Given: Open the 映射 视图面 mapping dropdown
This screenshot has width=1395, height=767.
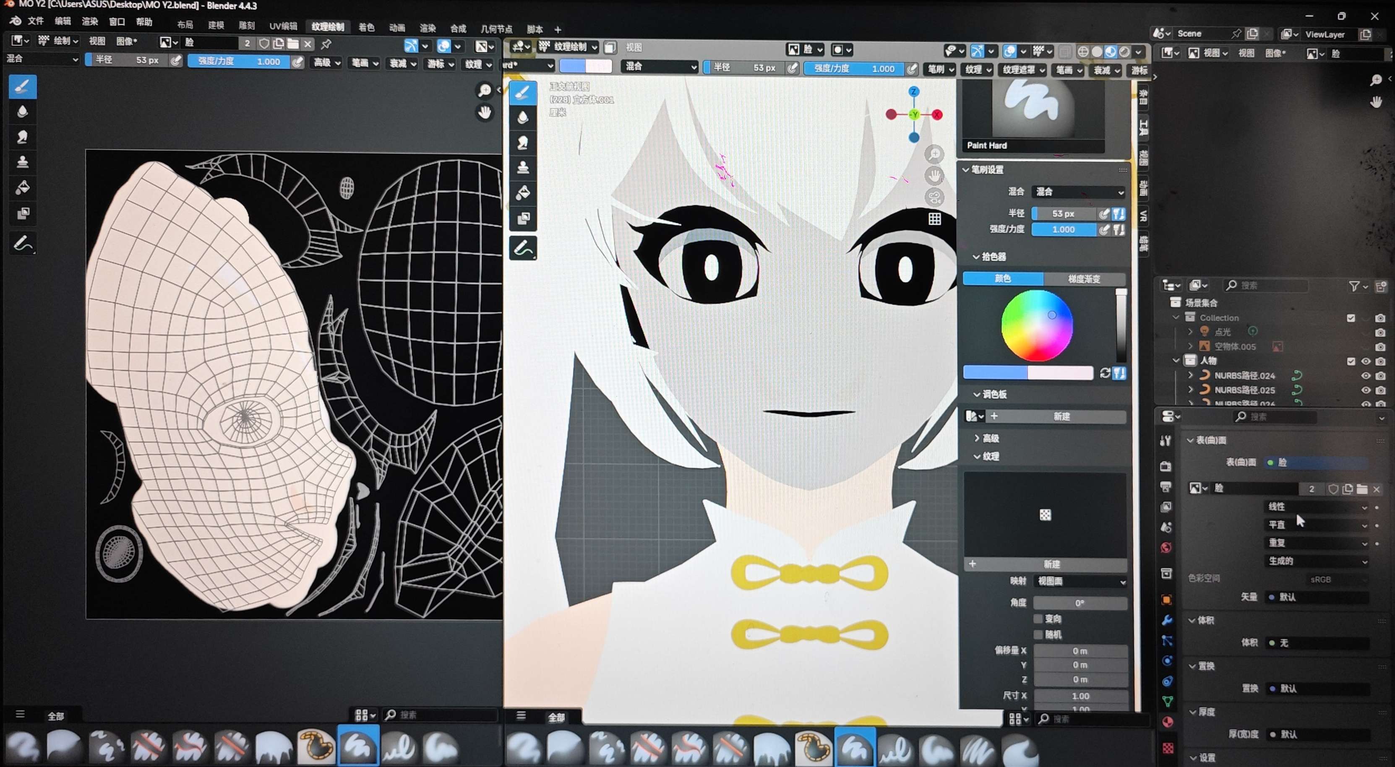Looking at the screenshot, I should point(1080,581).
